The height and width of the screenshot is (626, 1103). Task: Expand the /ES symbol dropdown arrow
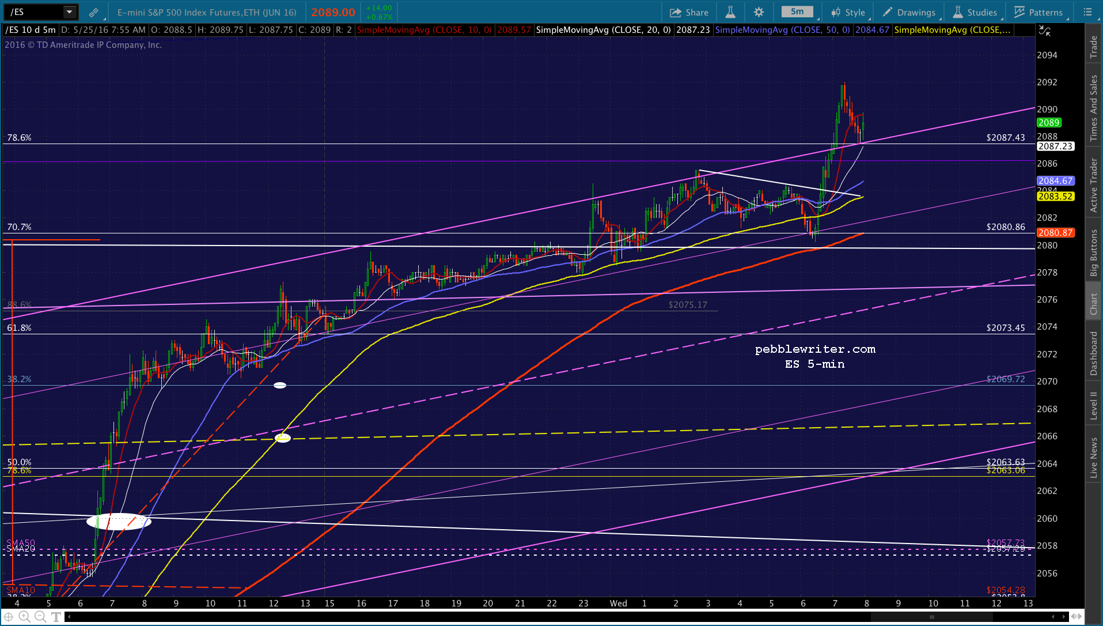pyautogui.click(x=69, y=12)
